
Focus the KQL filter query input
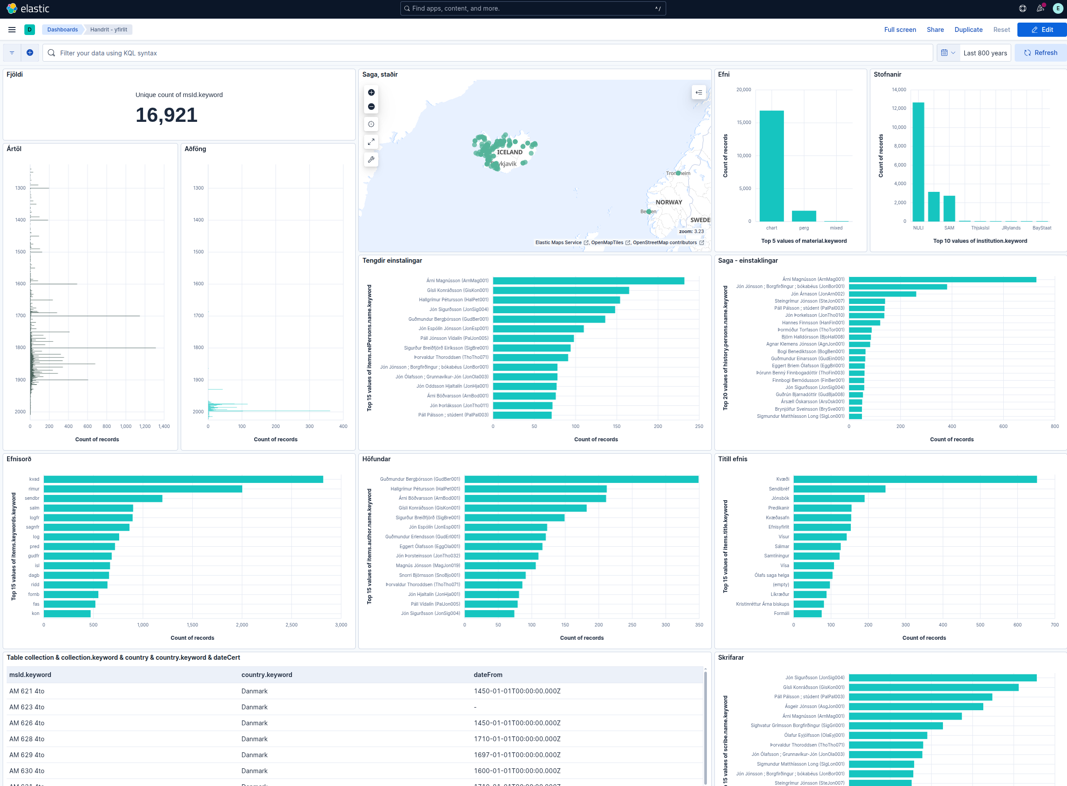coord(487,53)
